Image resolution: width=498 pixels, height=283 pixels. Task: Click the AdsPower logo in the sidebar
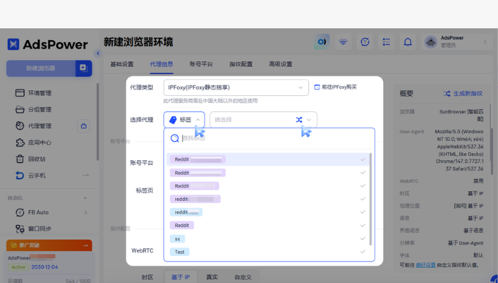tap(48, 45)
